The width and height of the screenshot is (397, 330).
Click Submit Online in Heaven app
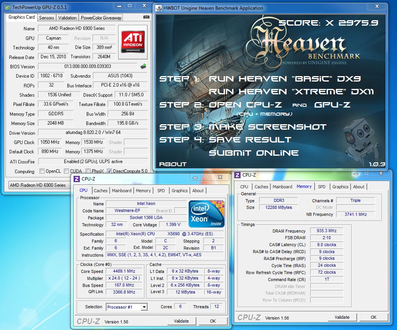point(254,153)
